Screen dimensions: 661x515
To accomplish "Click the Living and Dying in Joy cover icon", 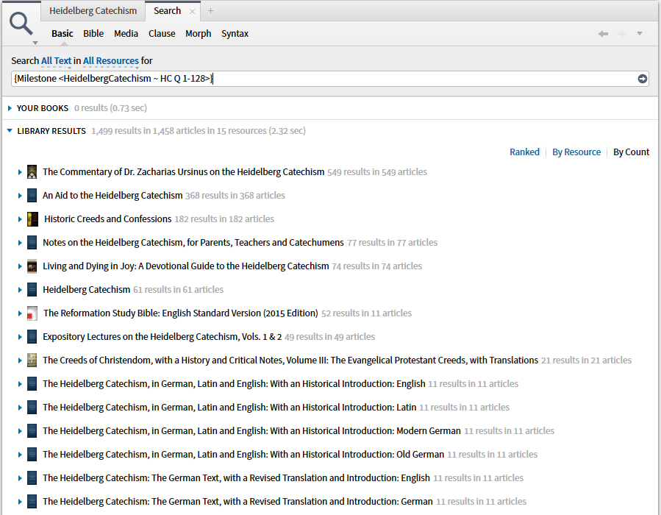I will 32,266.
